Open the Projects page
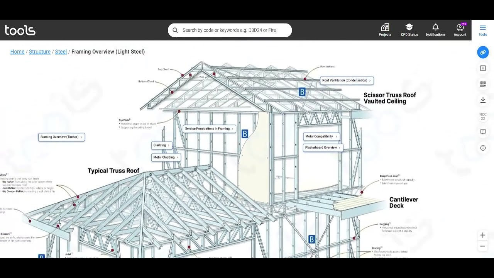 pos(385,30)
